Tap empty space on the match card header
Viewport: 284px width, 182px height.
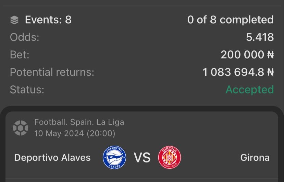[x=206, y=128]
